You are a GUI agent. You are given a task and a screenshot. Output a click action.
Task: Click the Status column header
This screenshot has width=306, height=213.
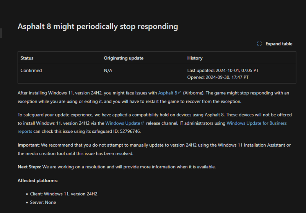(27, 58)
